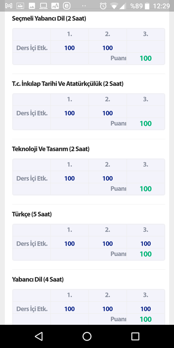Screen dimensions: 174x348
Task: Tap the alarm clock icon in status bar
Action: tap(103, 6)
